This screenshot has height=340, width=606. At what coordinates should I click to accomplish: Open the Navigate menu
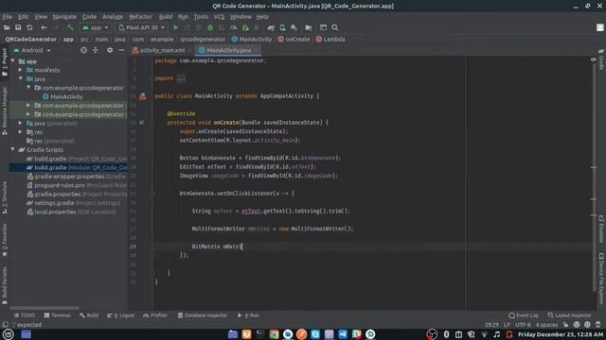64,17
